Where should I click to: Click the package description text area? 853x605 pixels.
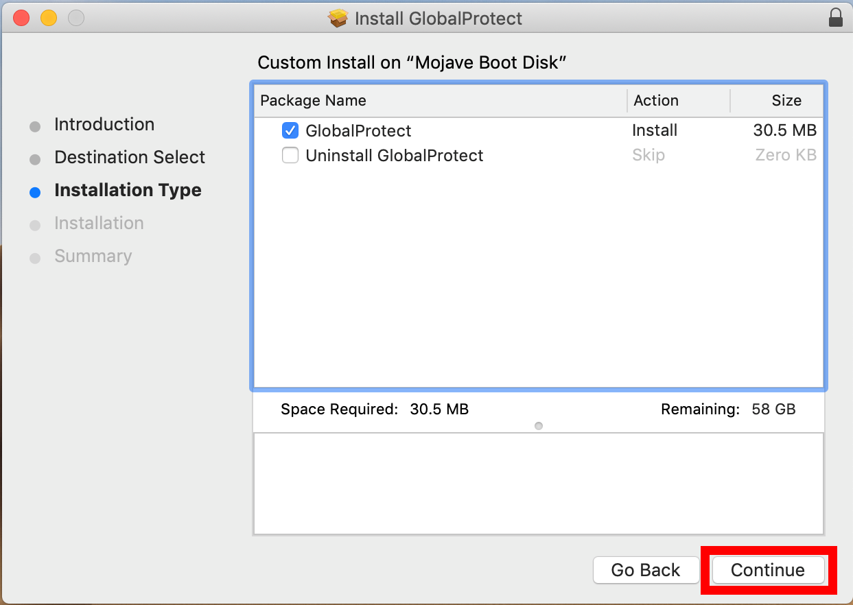pos(539,484)
